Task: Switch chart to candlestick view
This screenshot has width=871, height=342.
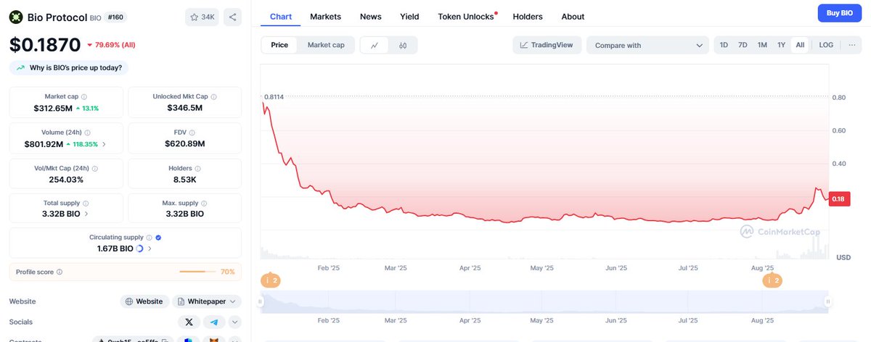Action: [x=403, y=45]
